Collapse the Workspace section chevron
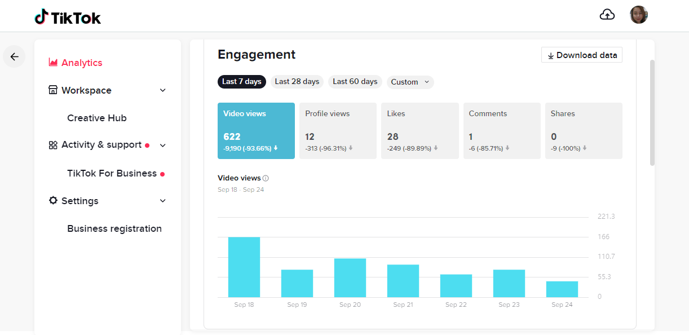The height and width of the screenshot is (335, 689). (x=163, y=90)
